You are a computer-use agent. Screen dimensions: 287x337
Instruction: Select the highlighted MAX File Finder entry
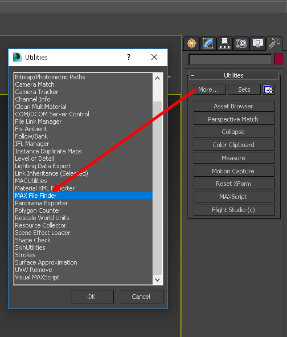(83, 196)
